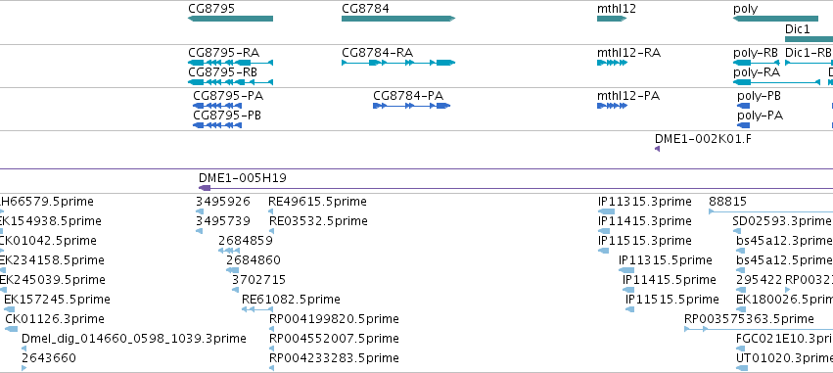Click the poly gene arrow bar
833x373 pixels.
tap(775, 19)
